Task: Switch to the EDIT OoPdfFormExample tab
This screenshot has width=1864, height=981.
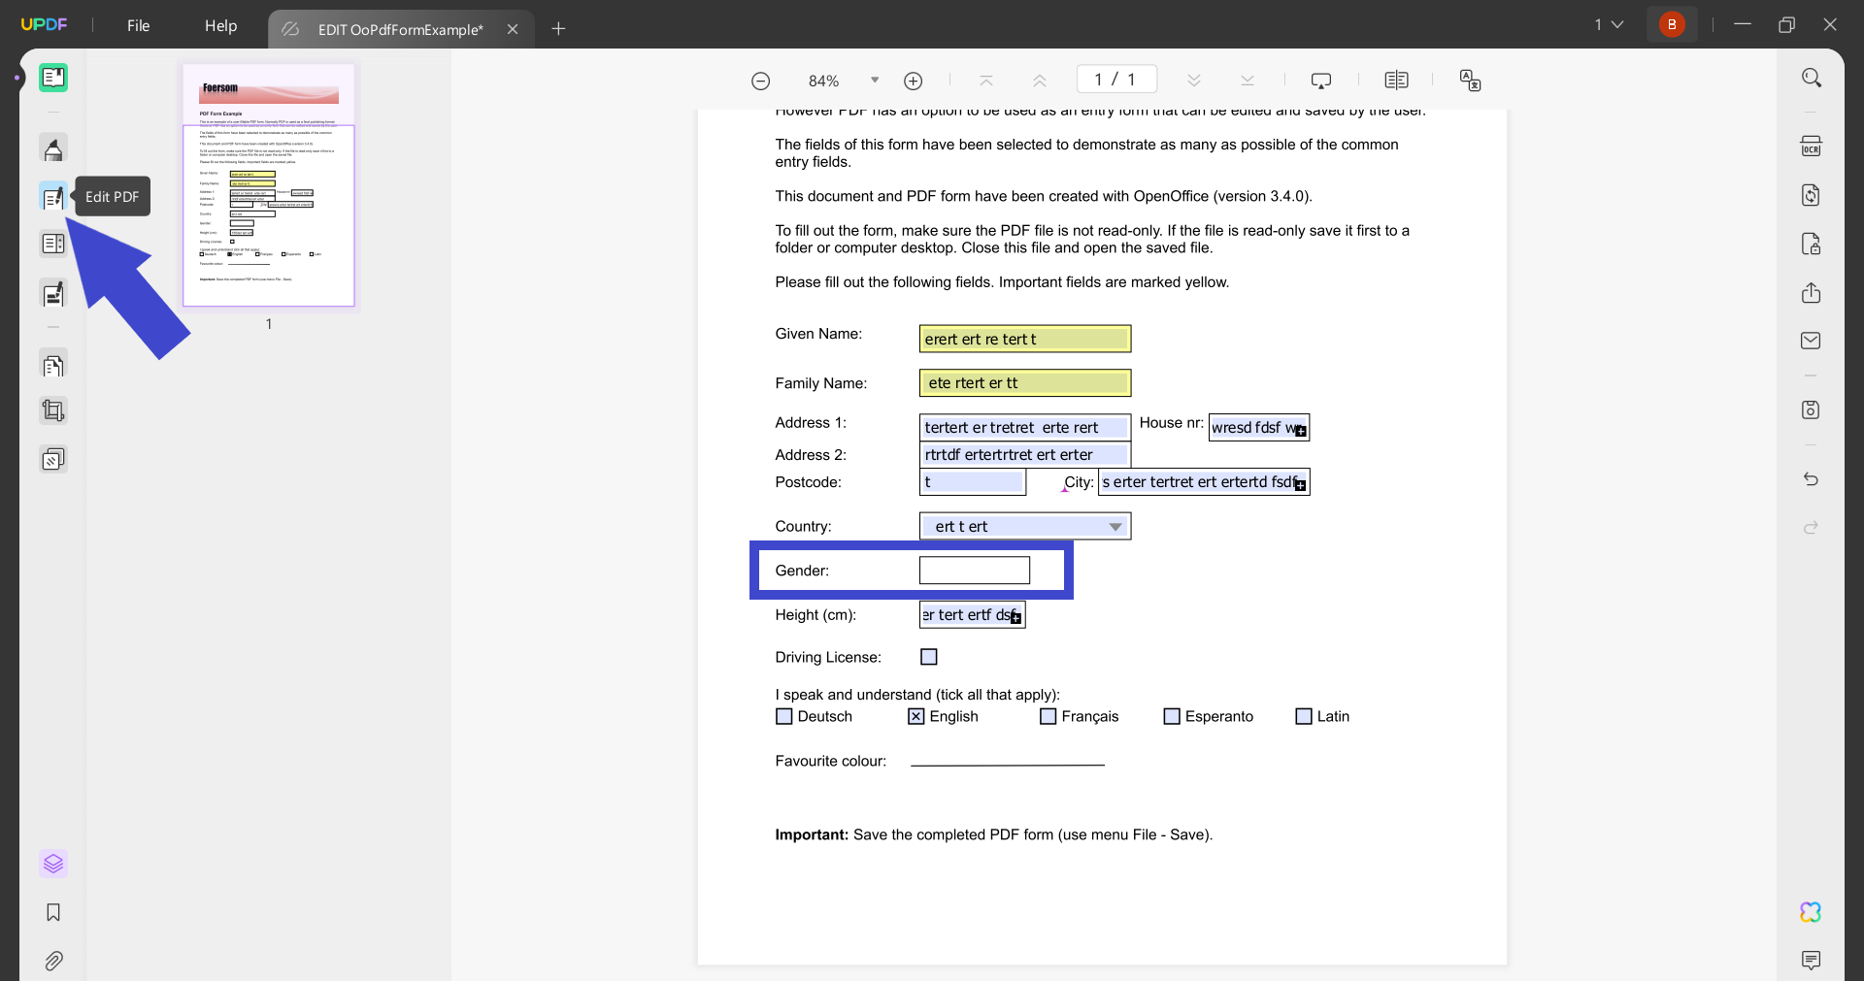Action: point(399,29)
